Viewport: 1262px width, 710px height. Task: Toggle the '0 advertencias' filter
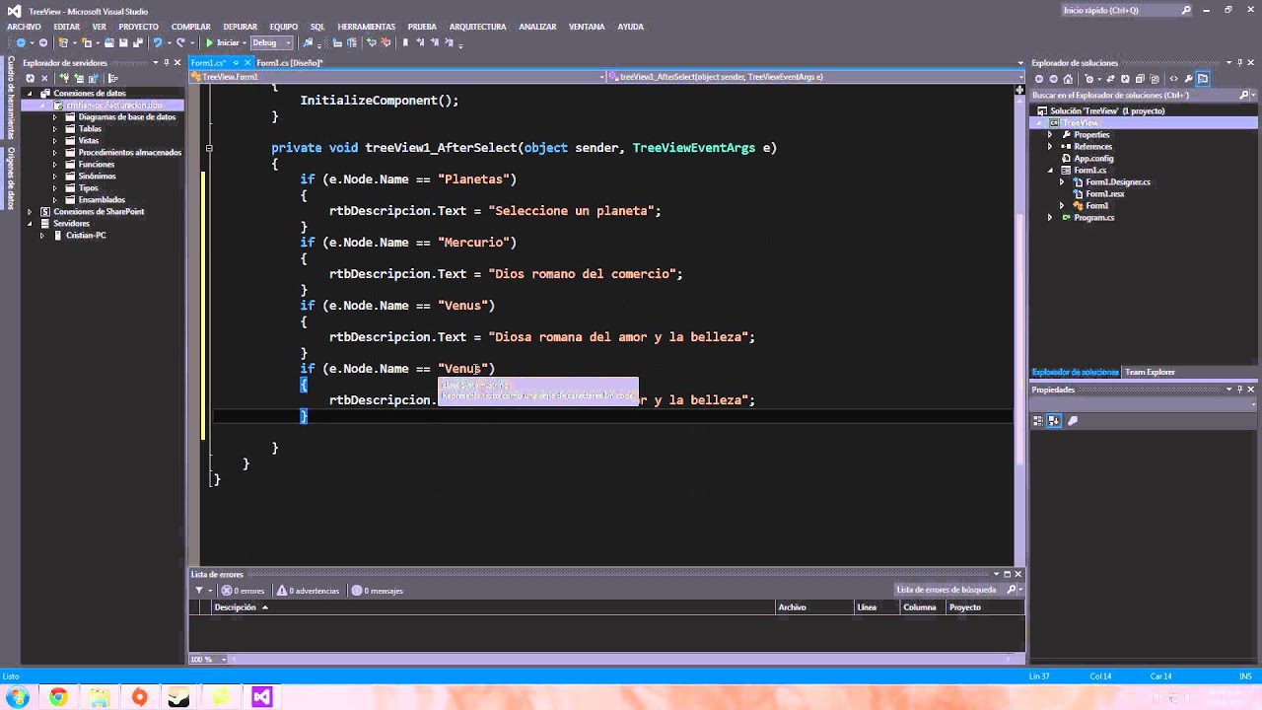308,591
